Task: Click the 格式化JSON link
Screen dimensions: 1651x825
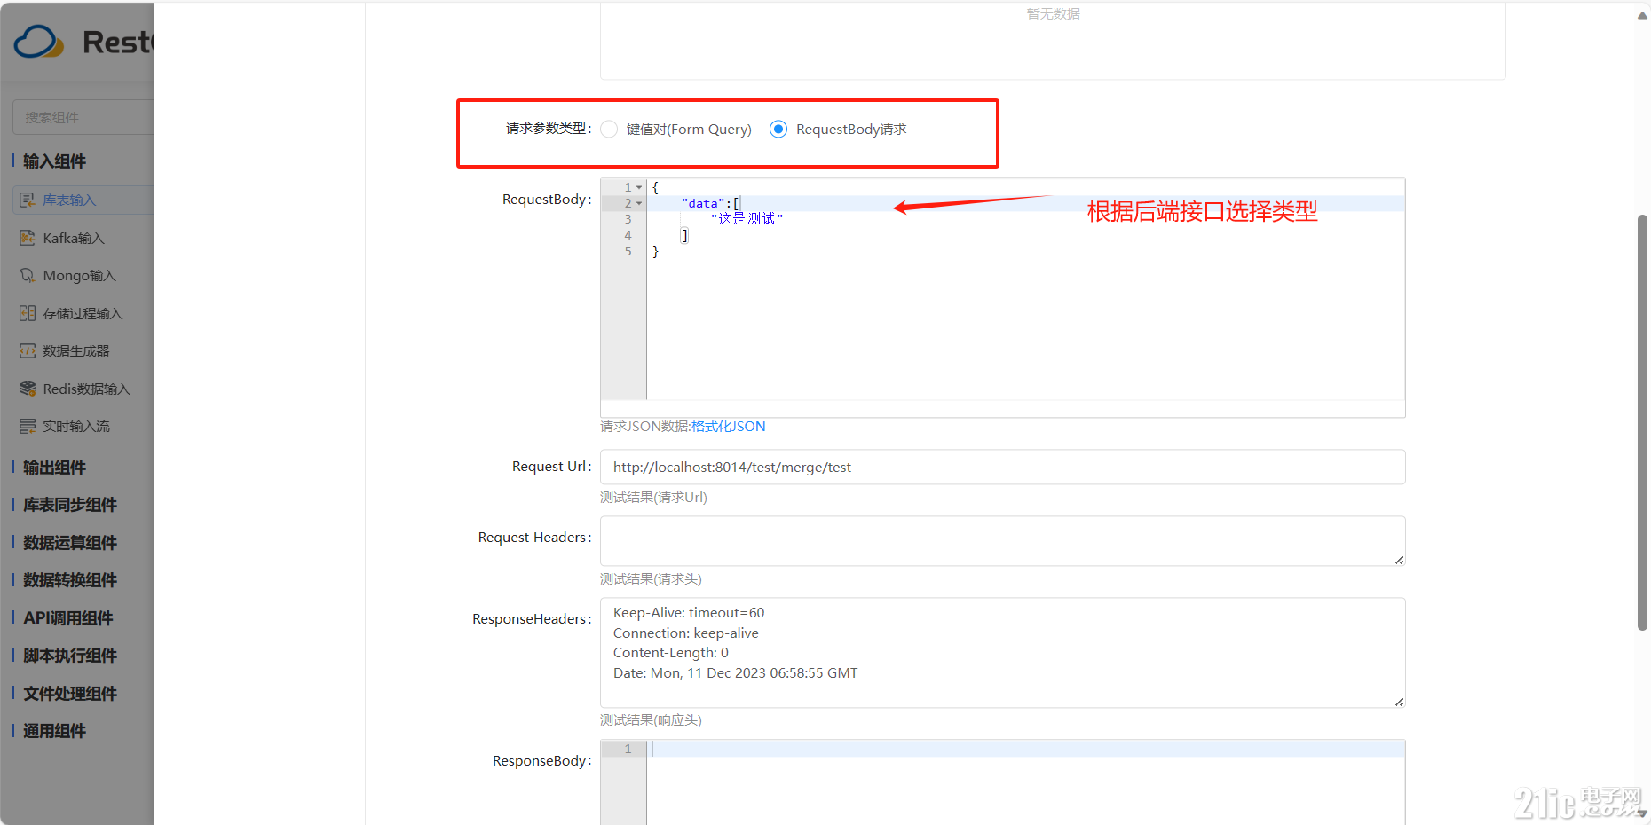Action: click(728, 427)
